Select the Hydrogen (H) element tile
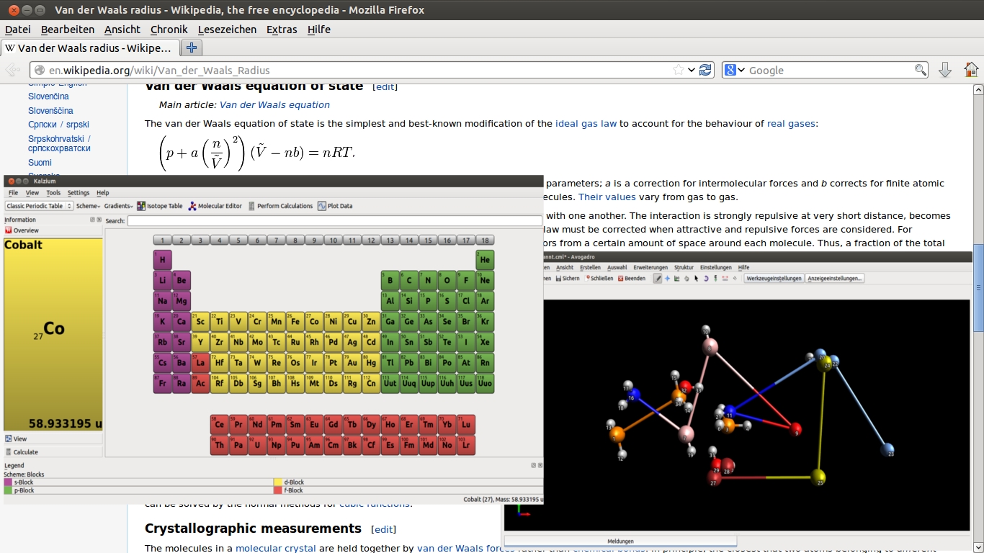The image size is (984, 553). pyautogui.click(x=163, y=260)
